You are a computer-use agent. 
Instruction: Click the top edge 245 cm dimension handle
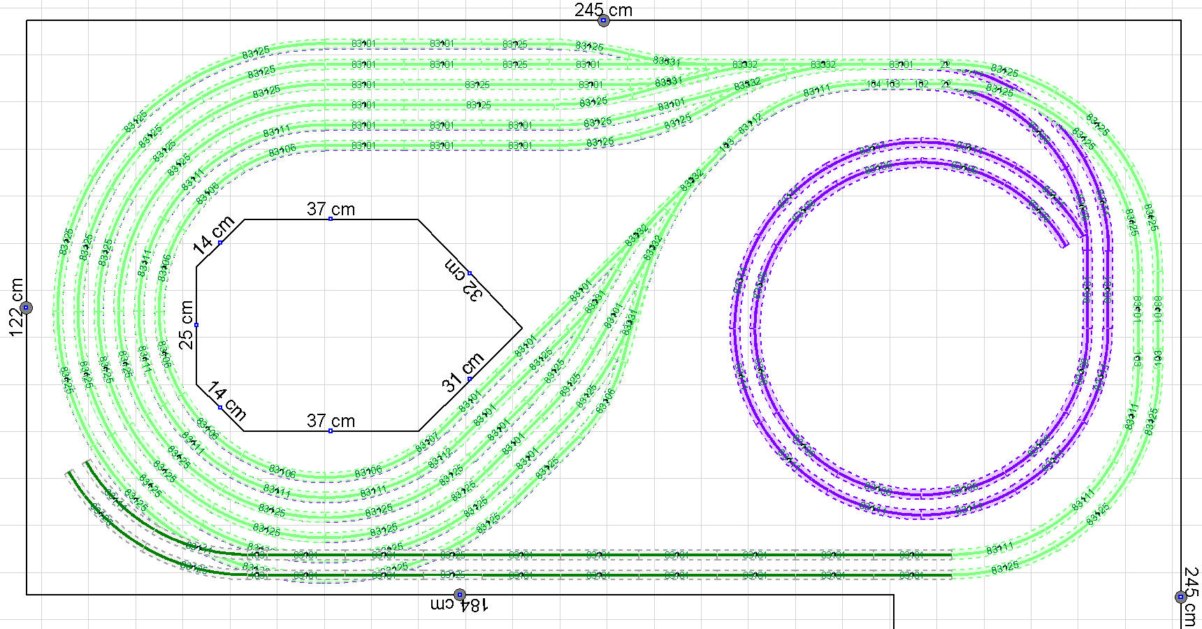[603, 21]
